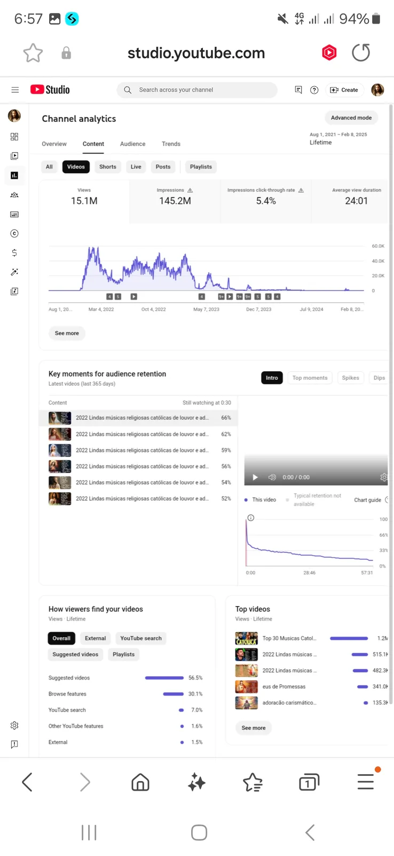Open the account avatar in Studio header
Image resolution: width=394 pixels, height=856 pixels.
tap(377, 90)
